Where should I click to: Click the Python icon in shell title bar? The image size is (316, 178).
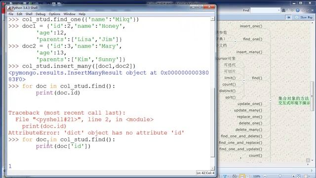(x=9, y=8)
